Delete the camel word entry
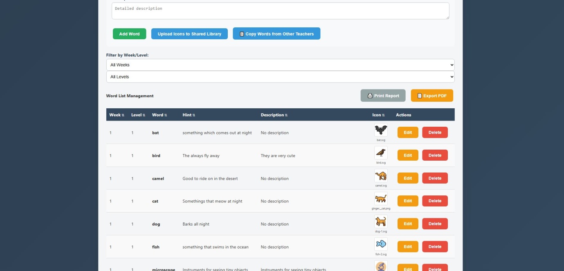Screen dimensions: 564x271 [435, 178]
